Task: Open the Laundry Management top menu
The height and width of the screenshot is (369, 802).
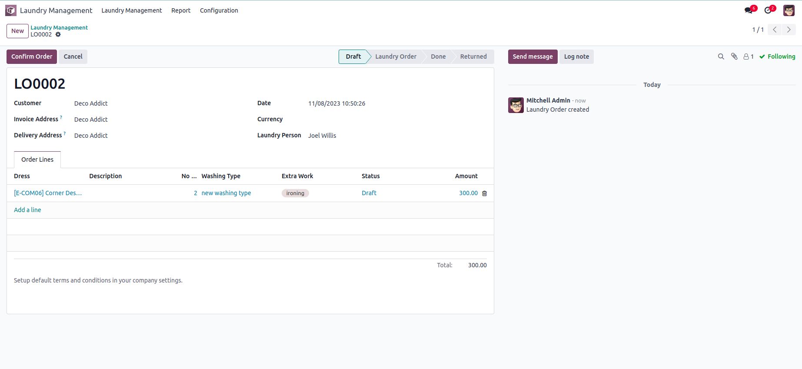Action: pos(132,10)
